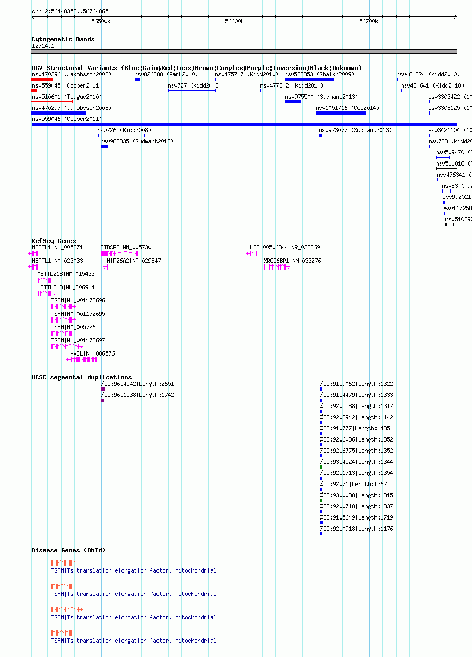The width and height of the screenshot is (472, 657).
Task: Click nsv727 (Kidd2008) variant label
Action: click(195, 86)
